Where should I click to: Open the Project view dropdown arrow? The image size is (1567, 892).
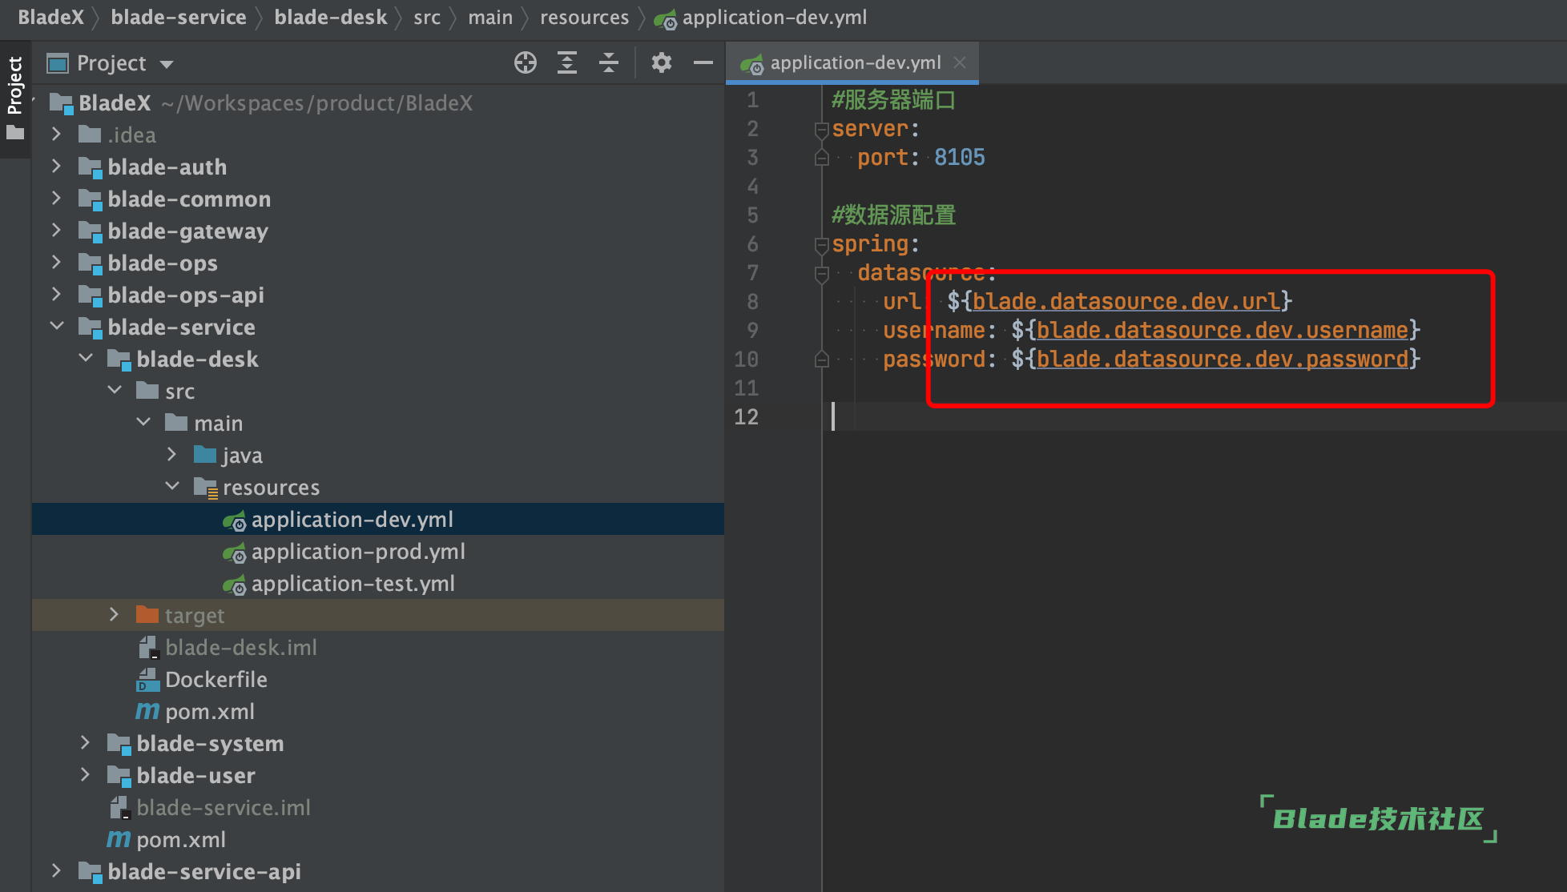click(167, 64)
